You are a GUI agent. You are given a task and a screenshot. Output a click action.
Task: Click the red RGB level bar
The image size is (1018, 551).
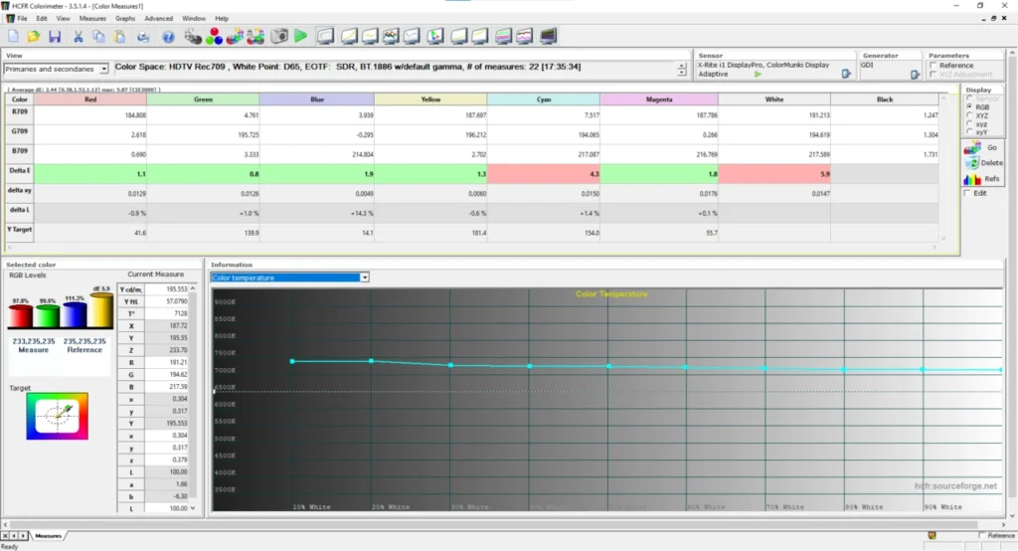20,316
